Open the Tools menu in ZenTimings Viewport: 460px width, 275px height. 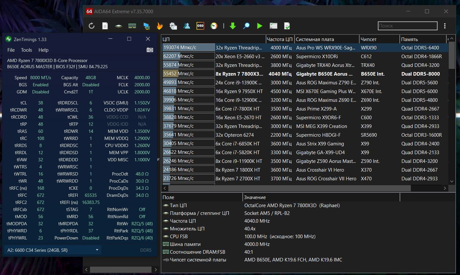(27, 50)
